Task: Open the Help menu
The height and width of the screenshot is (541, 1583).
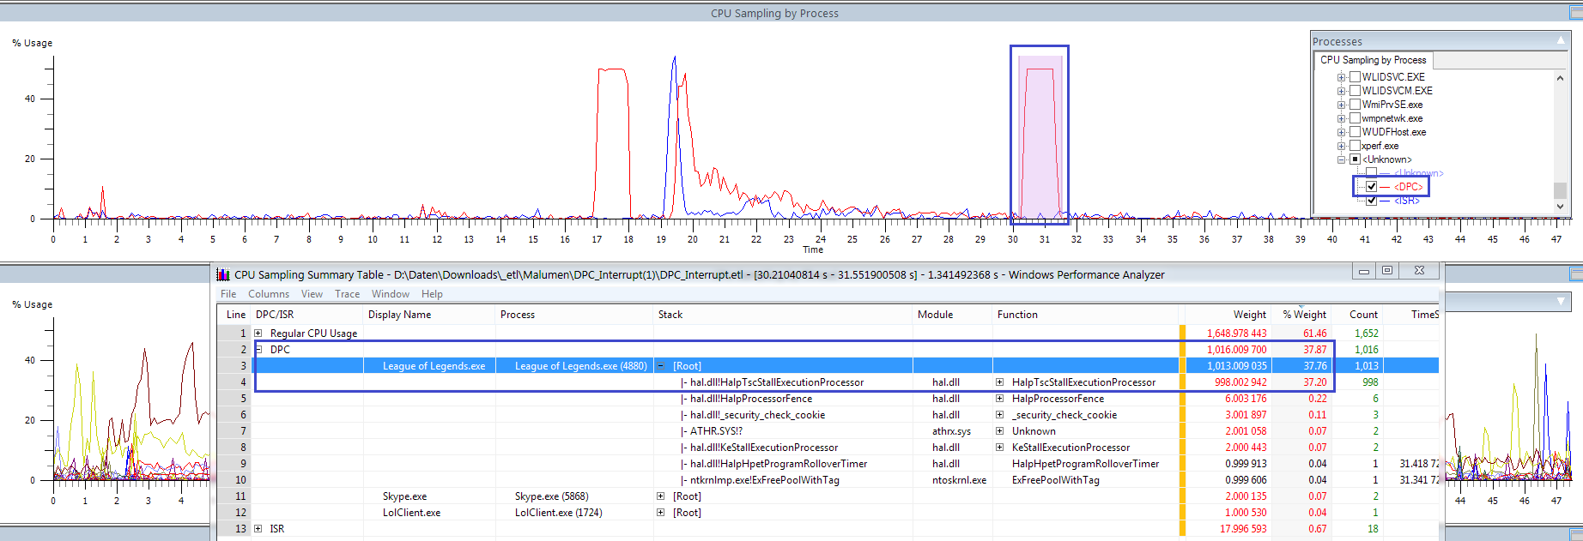Action: [x=432, y=293]
